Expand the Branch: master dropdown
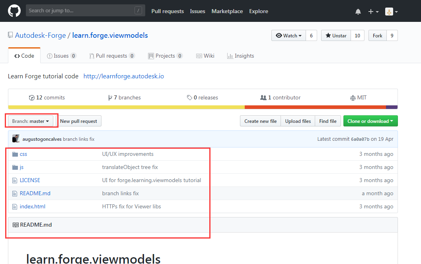 (x=31, y=121)
